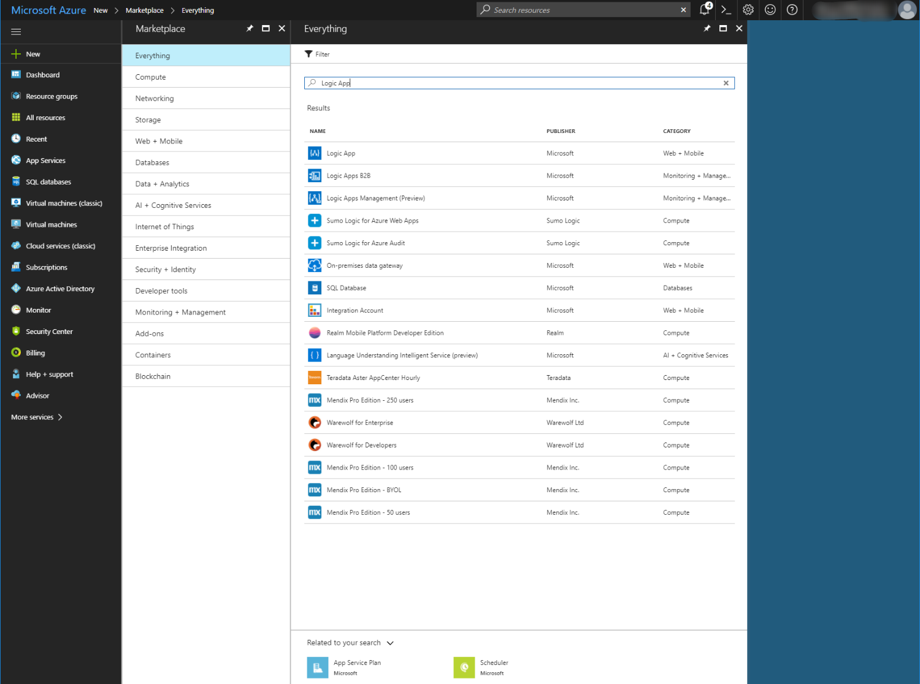Click the Warewolf for Enterprise icon

pyautogui.click(x=315, y=422)
